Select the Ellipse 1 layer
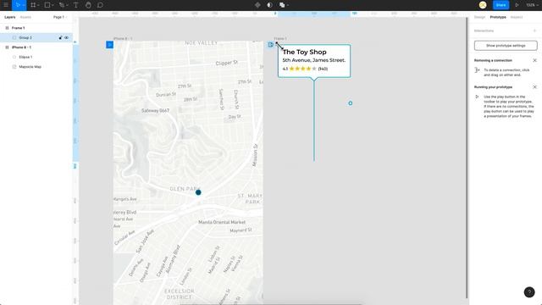Viewport: 542px width, 305px height. [x=36, y=57]
